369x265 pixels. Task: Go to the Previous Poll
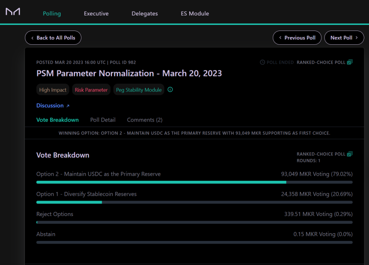tap(297, 38)
